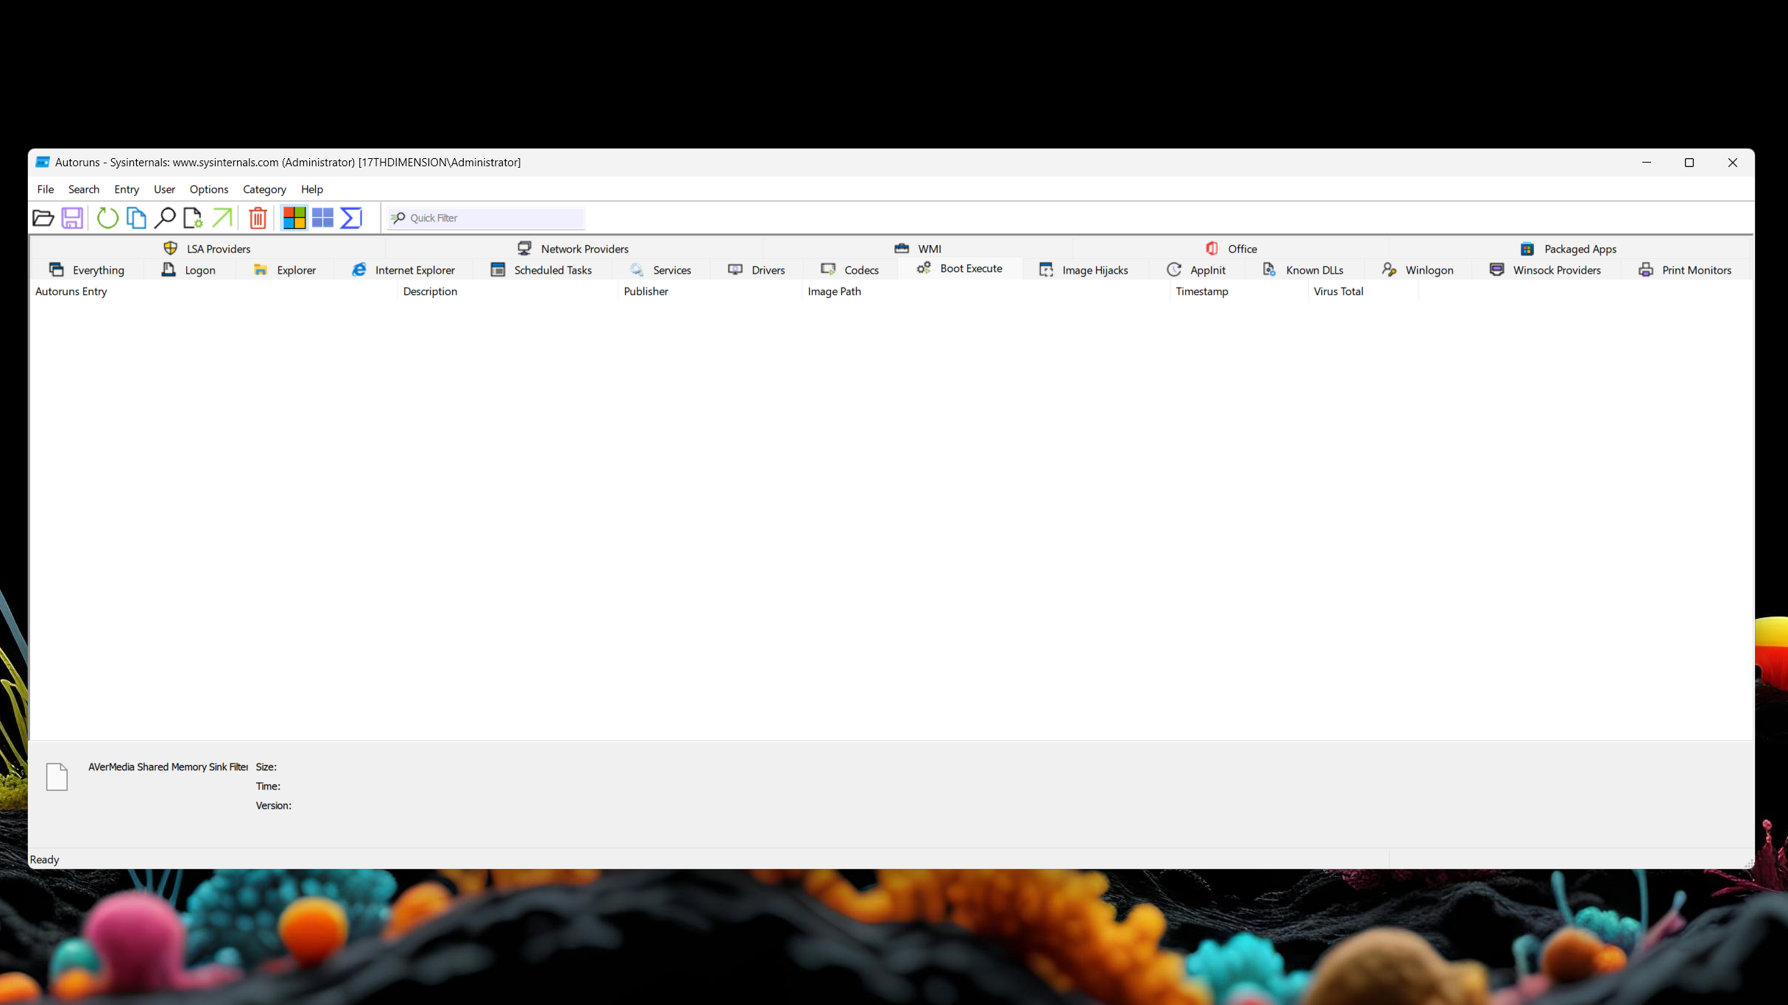Switch to the LSA Providers tab

207,249
